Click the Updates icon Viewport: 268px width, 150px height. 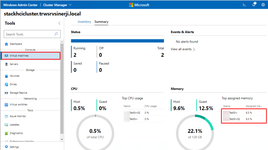tap(6, 125)
